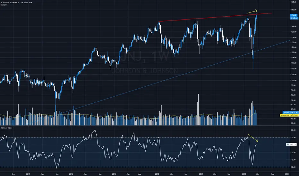Screen dimensions: 299x176
Task: Click the 93.00 price scale label
Action: click(x=294, y=95)
